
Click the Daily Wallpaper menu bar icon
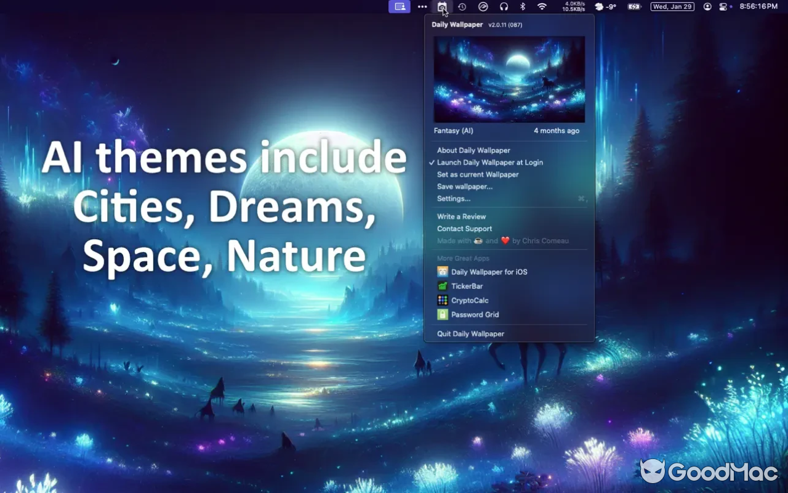click(442, 7)
